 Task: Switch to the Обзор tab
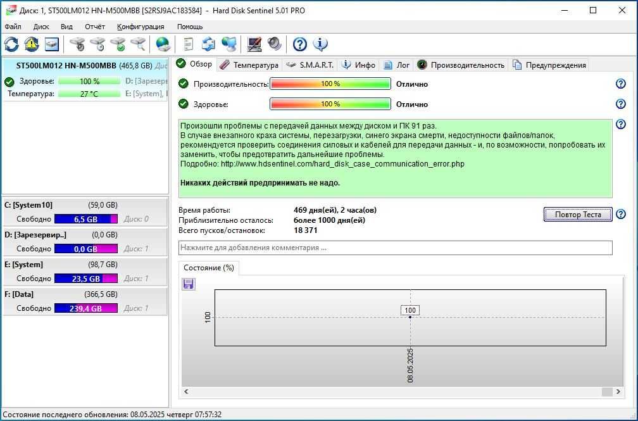click(x=194, y=64)
